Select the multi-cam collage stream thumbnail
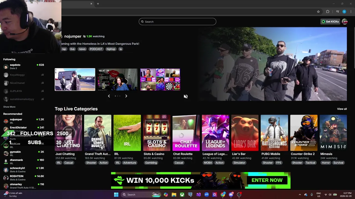The height and width of the screenshot is (199, 355). [160, 80]
